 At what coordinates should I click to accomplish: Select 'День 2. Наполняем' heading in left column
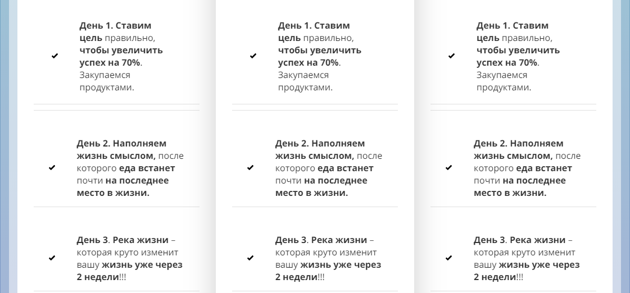[121, 143]
